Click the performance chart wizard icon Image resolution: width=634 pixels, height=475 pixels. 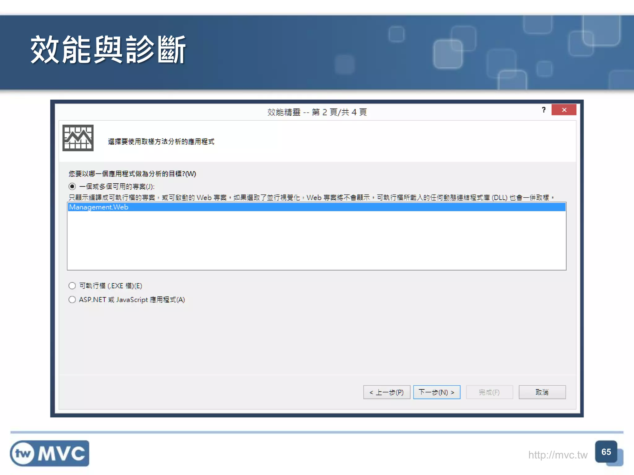(x=78, y=138)
